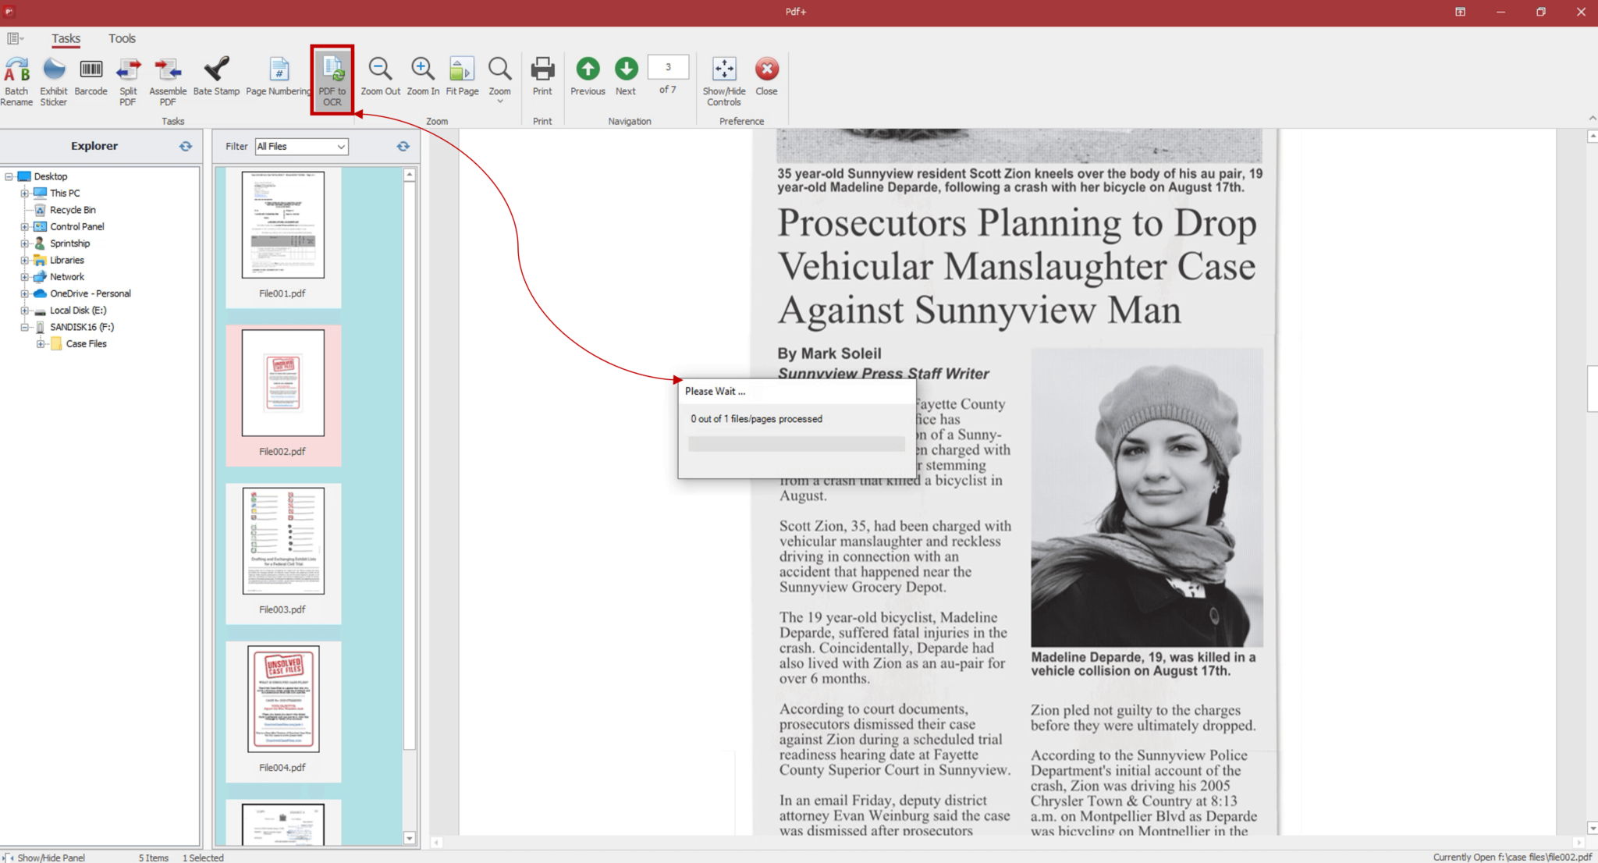Click the page number field
The image size is (1598, 863).
(668, 67)
